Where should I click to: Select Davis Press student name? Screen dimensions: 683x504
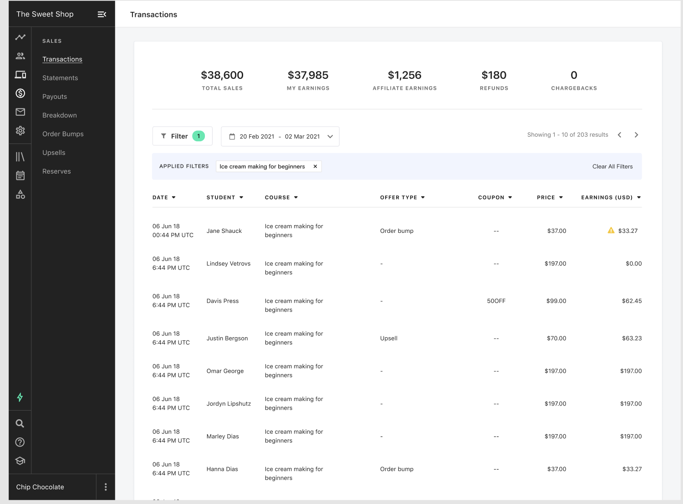coord(223,301)
